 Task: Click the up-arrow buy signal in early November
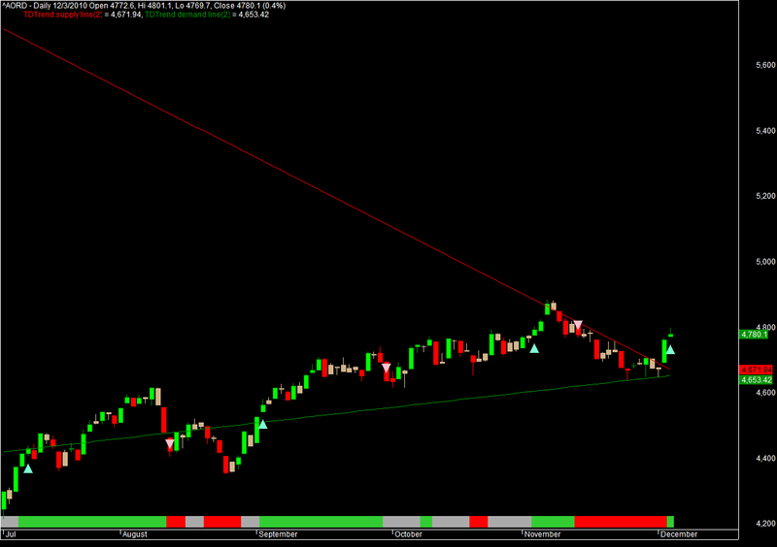click(534, 348)
